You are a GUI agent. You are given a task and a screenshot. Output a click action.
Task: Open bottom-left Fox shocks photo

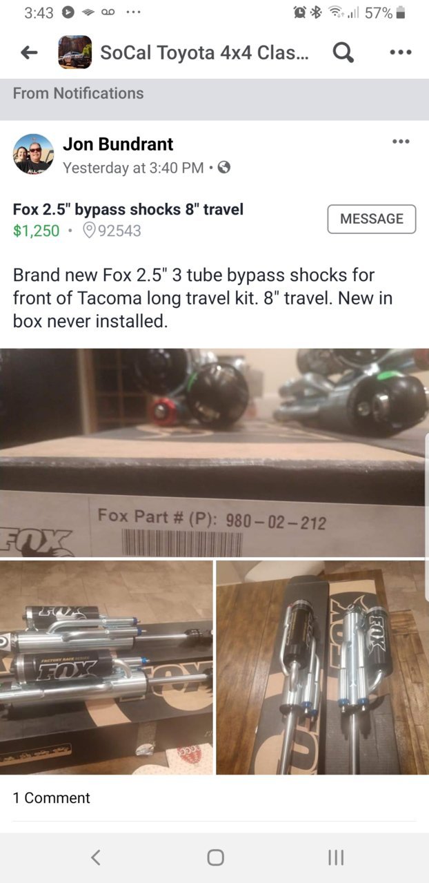click(x=106, y=667)
